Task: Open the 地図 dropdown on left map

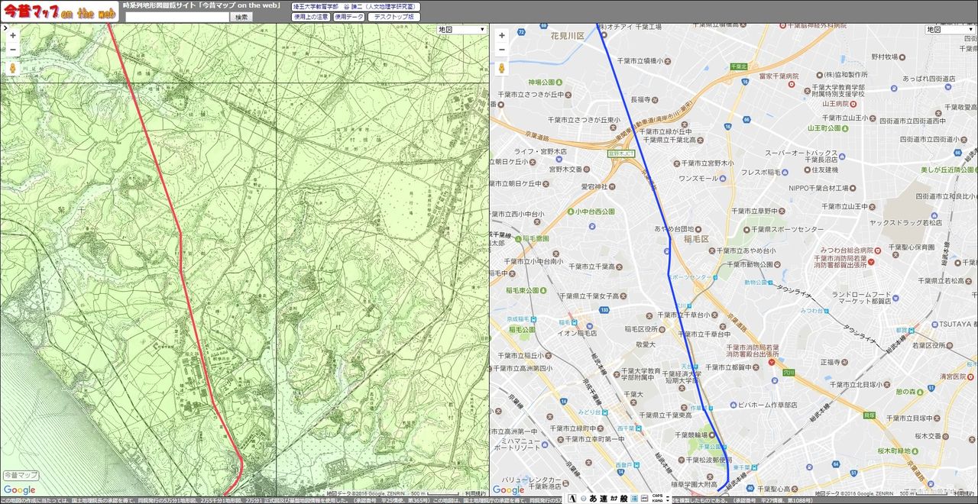Action: click(461, 30)
